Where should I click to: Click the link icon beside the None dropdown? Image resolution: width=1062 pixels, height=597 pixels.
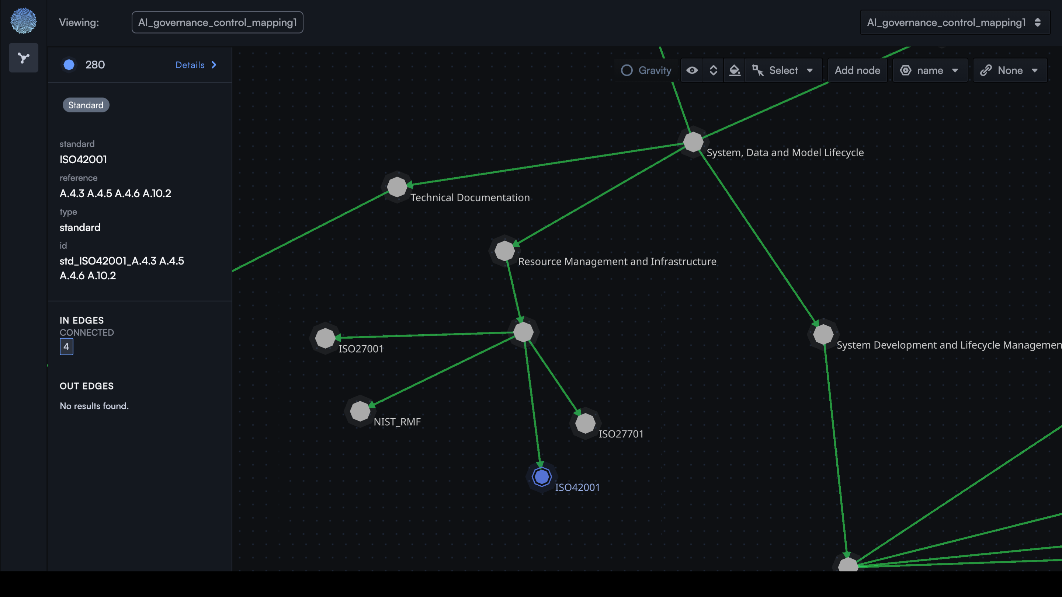coord(986,70)
